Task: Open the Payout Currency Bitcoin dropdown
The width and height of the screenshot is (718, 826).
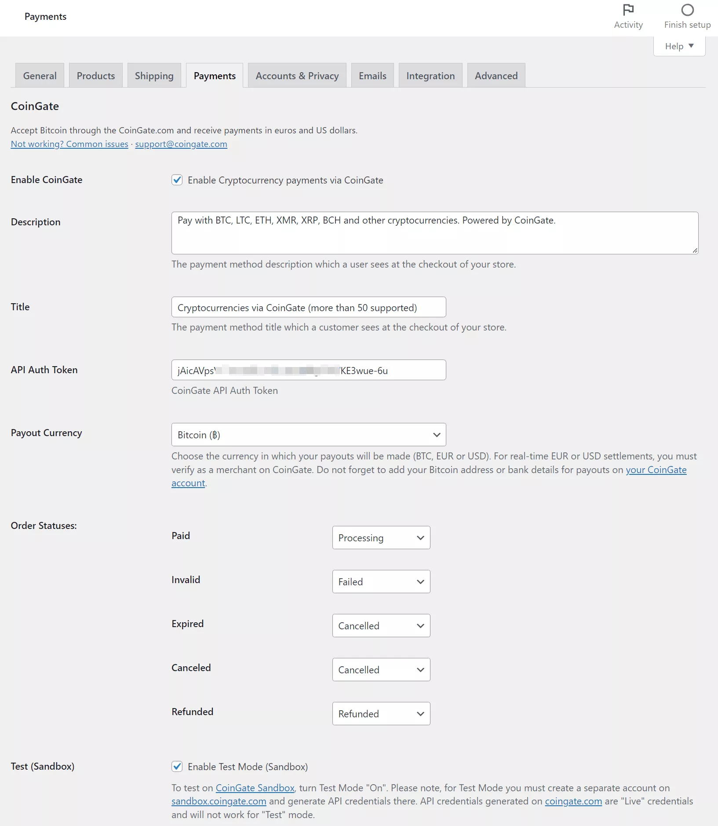Action: (x=309, y=434)
